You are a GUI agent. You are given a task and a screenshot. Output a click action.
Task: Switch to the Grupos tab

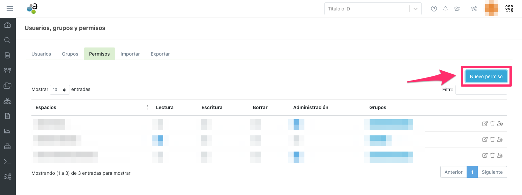70,54
